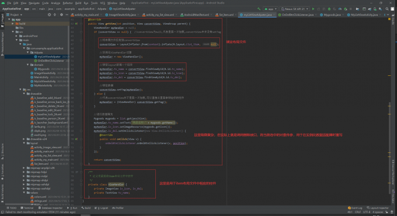Open Project panel settings gear
The height and width of the screenshot is (216, 397).
pyautogui.click(x=61, y=15)
